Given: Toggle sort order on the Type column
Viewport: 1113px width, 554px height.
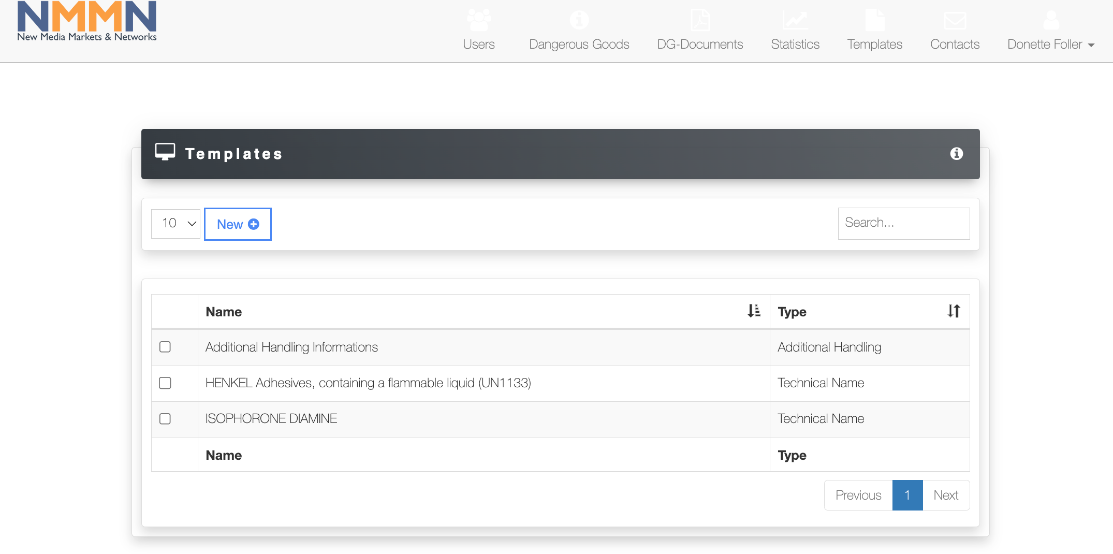Looking at the screenshot, I should point(954,311).
